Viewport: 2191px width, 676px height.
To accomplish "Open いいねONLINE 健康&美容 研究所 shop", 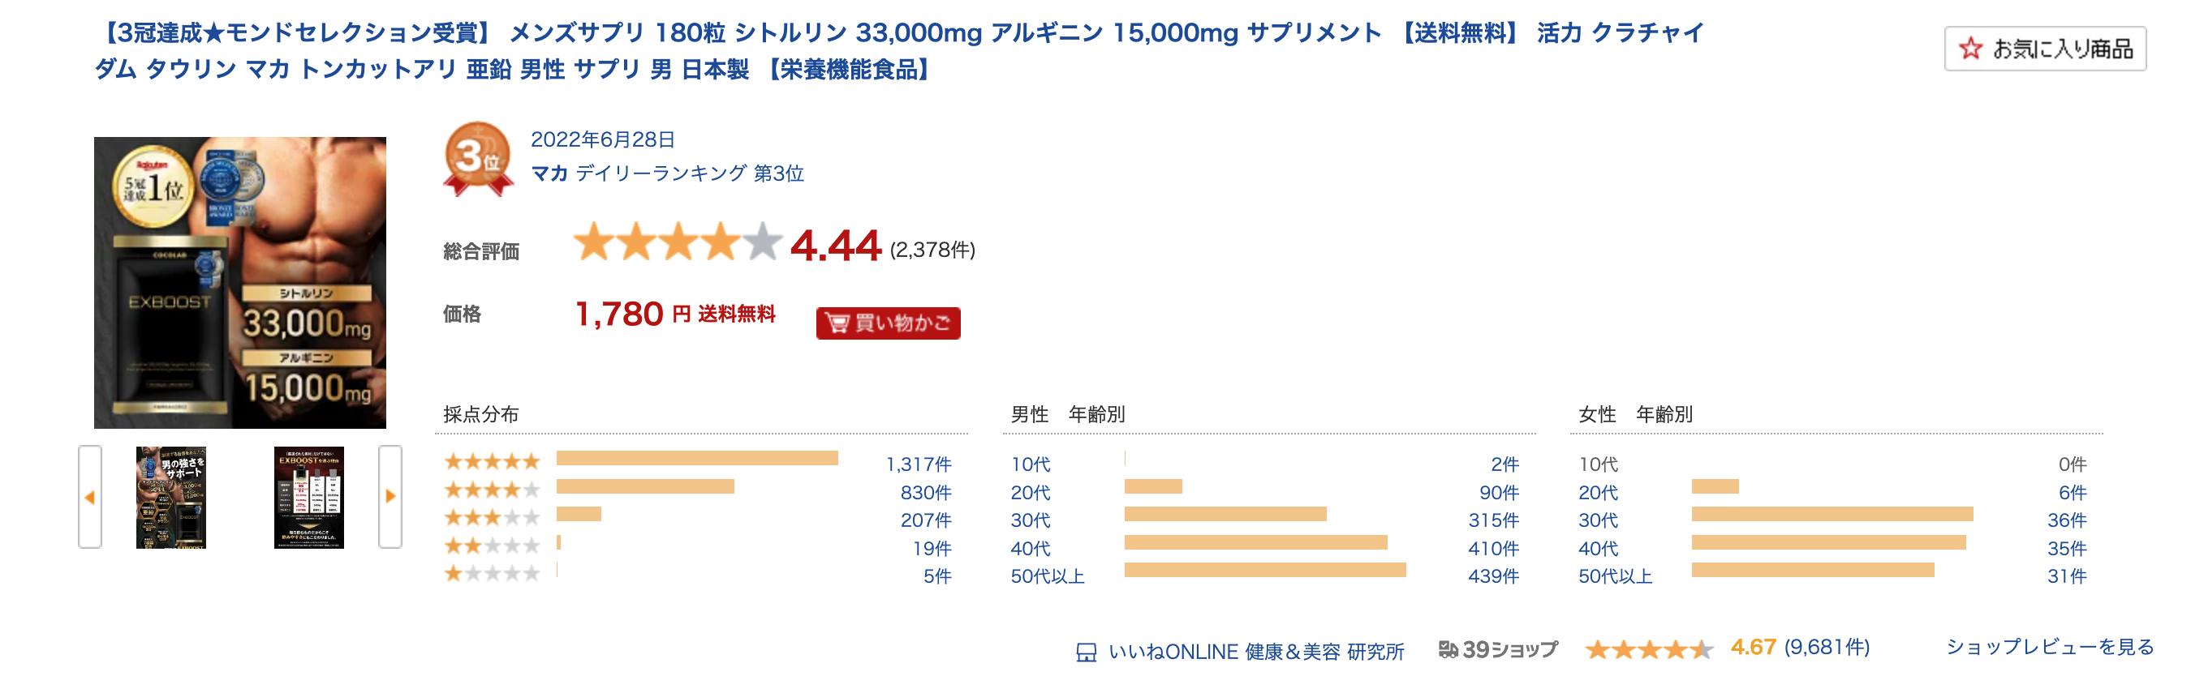I will click(1255, 652).
